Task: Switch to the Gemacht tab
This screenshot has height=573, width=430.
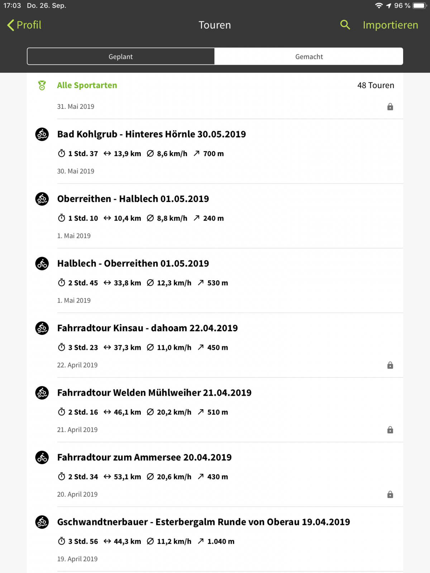Action: [x=309, y=57]
